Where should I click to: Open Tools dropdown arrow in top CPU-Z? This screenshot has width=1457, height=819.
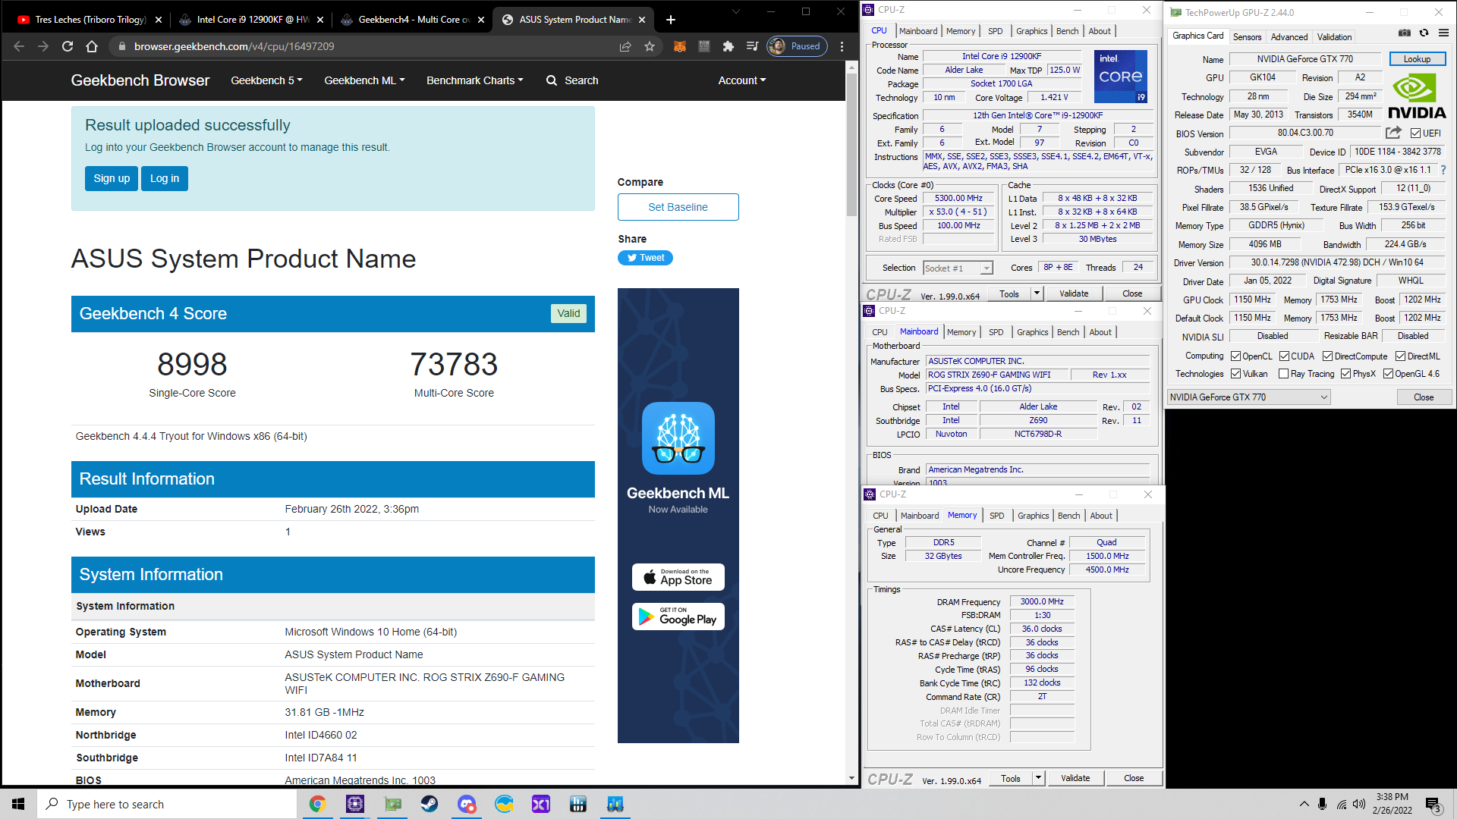(x=1037, y=293)
